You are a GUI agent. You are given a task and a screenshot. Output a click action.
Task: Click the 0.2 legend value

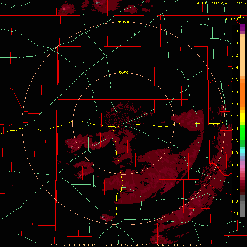(x=235, y=177)
